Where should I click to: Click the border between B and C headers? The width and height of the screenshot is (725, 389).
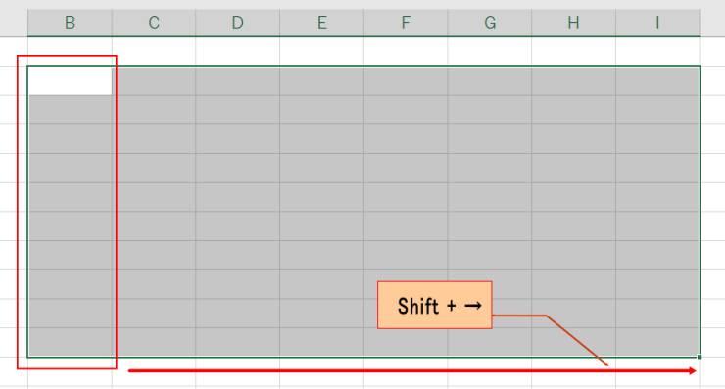(x=112, y=23)
